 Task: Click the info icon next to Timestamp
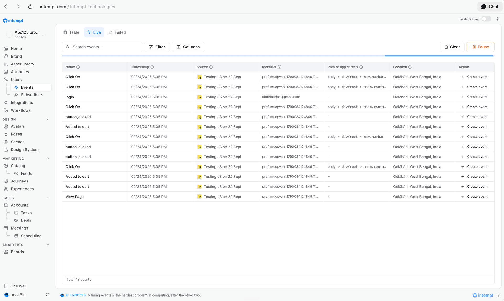point(152,67)
